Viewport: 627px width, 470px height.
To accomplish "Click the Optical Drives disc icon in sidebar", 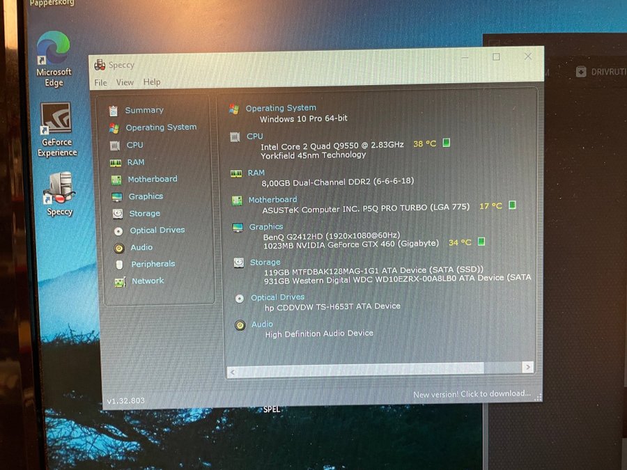I will [x=118, y=231].
